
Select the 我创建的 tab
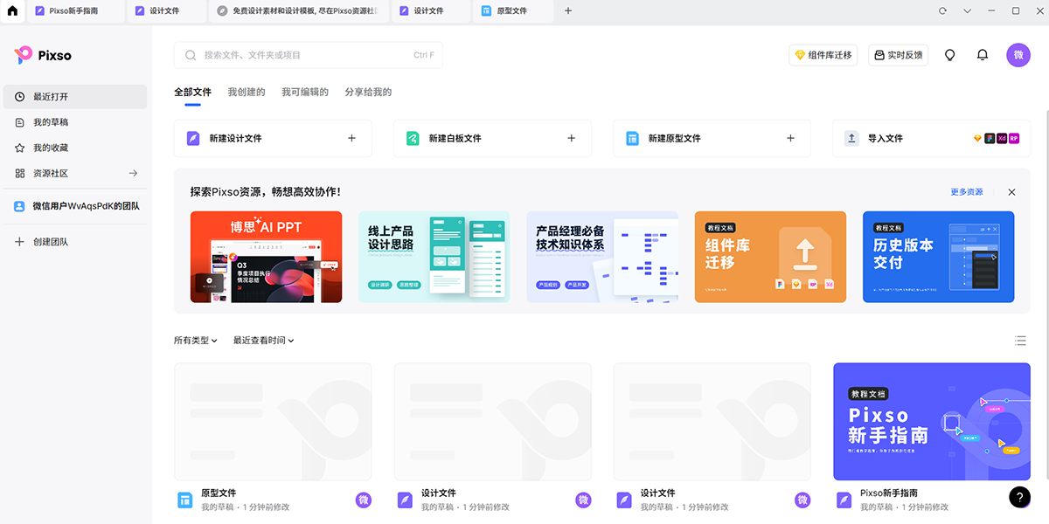tap(247, 92)
